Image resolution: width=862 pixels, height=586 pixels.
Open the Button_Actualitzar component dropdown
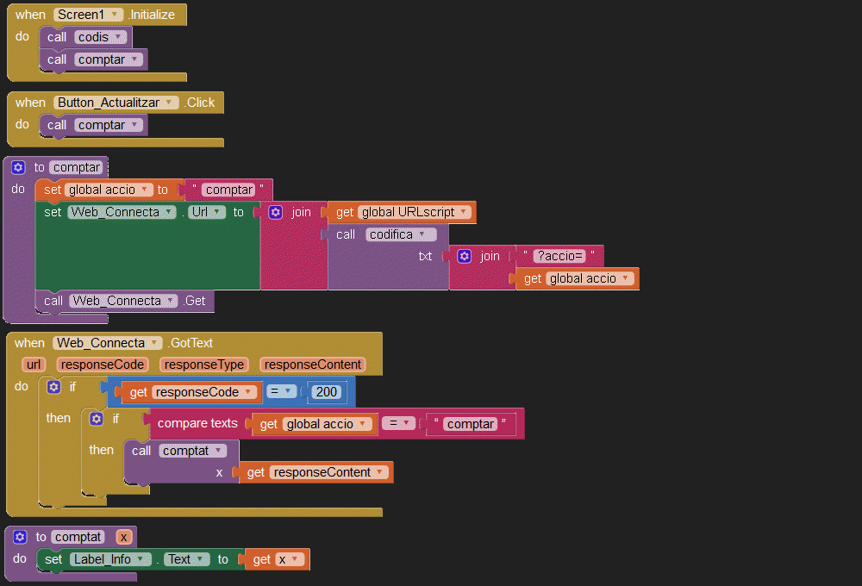tap(170, 103)
